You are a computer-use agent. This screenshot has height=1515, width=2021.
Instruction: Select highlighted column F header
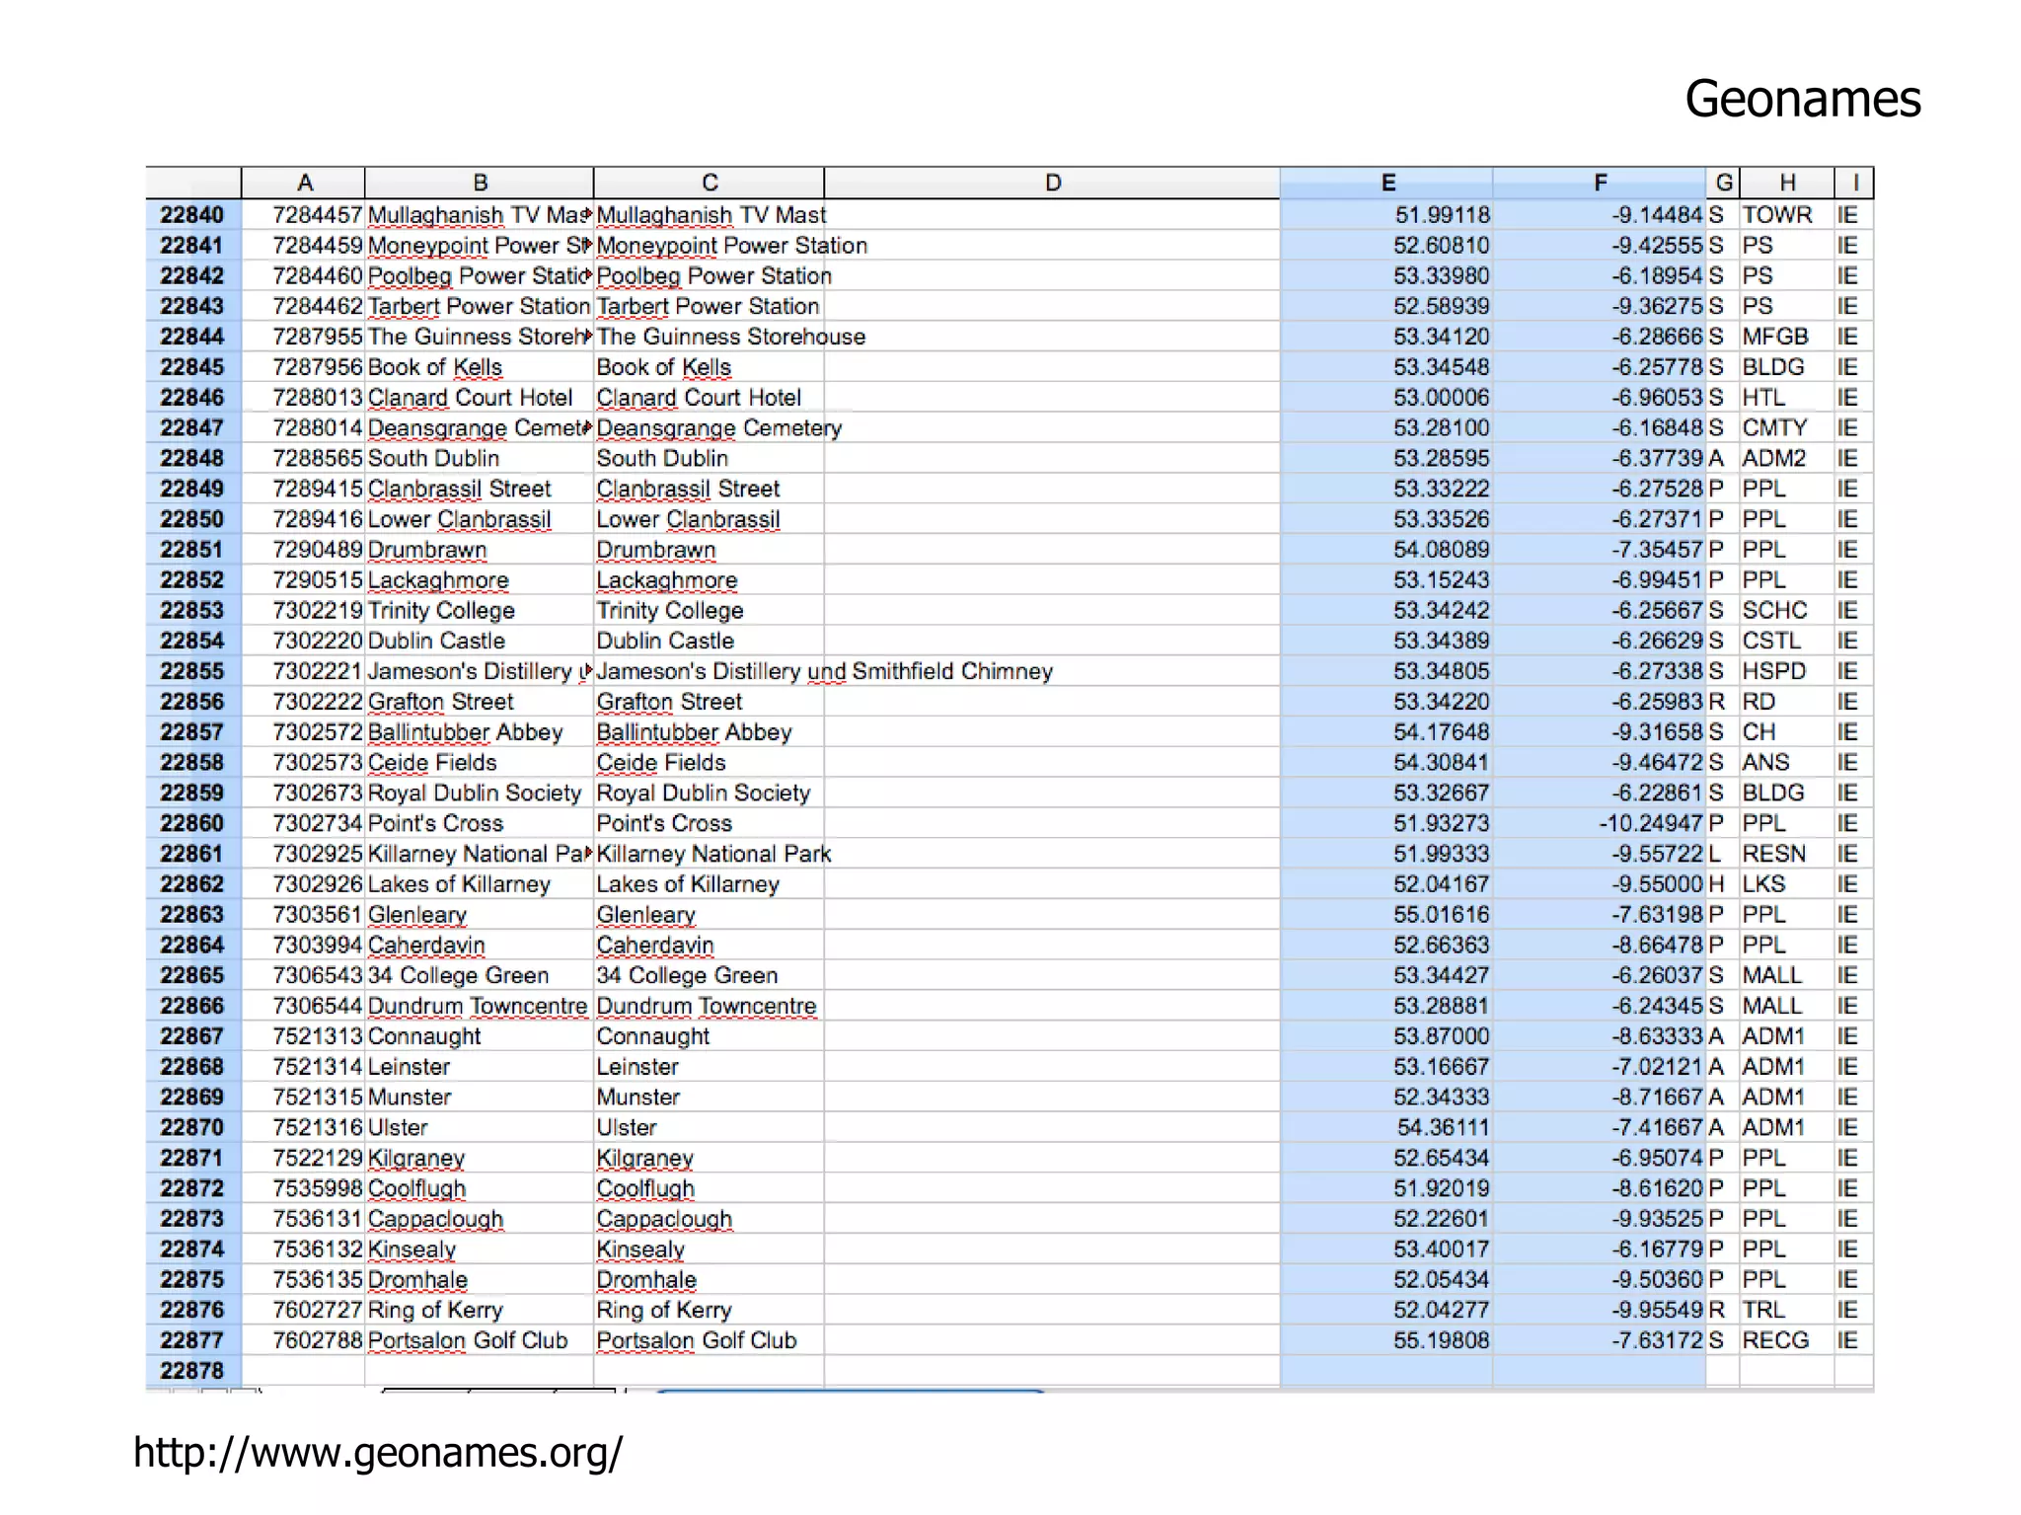pos(1600,183)
